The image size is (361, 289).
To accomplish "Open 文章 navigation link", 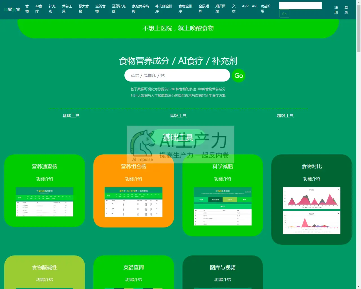I will [x=234, y=9].
